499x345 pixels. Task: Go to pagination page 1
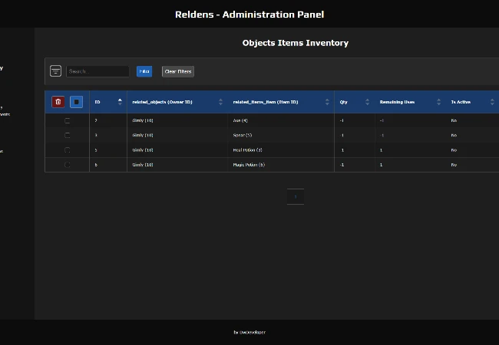click(296, 196)
